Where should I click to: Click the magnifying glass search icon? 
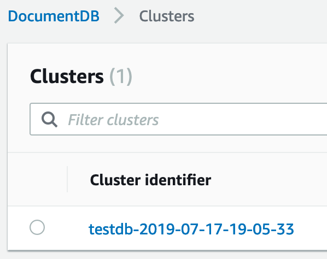pos(49,120)
